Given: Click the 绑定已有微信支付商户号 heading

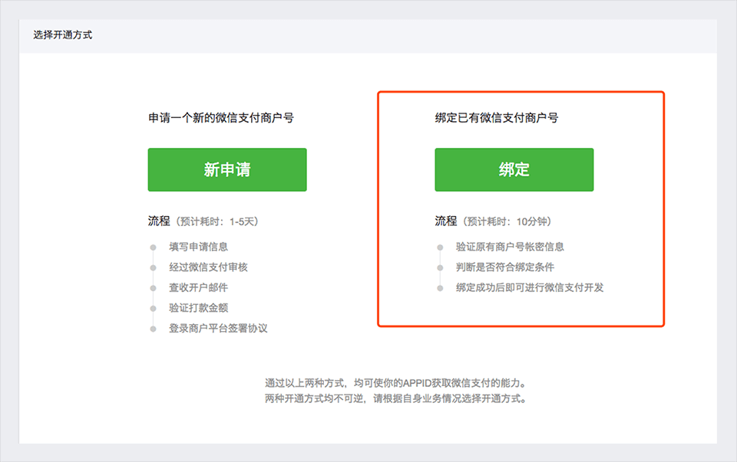Looking at the screenshot, I should [x=497, y=118].
